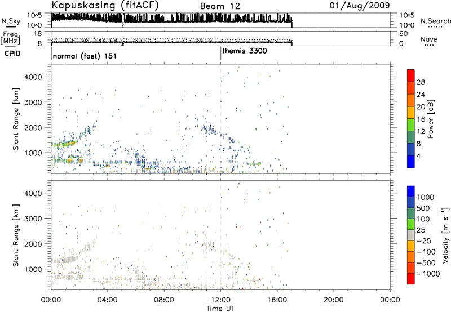Click the "16:00" time tick label
This screenshot has width=451, height=312.
(x=277, y=300)
